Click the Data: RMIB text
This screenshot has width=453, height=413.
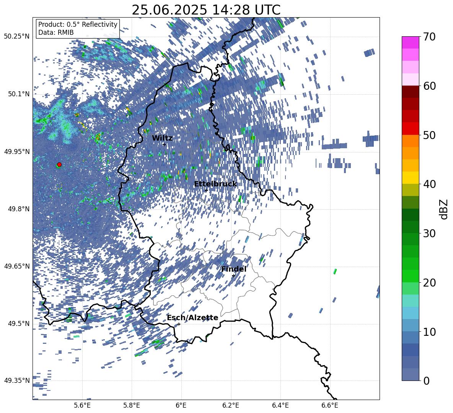tap(56, 32)
